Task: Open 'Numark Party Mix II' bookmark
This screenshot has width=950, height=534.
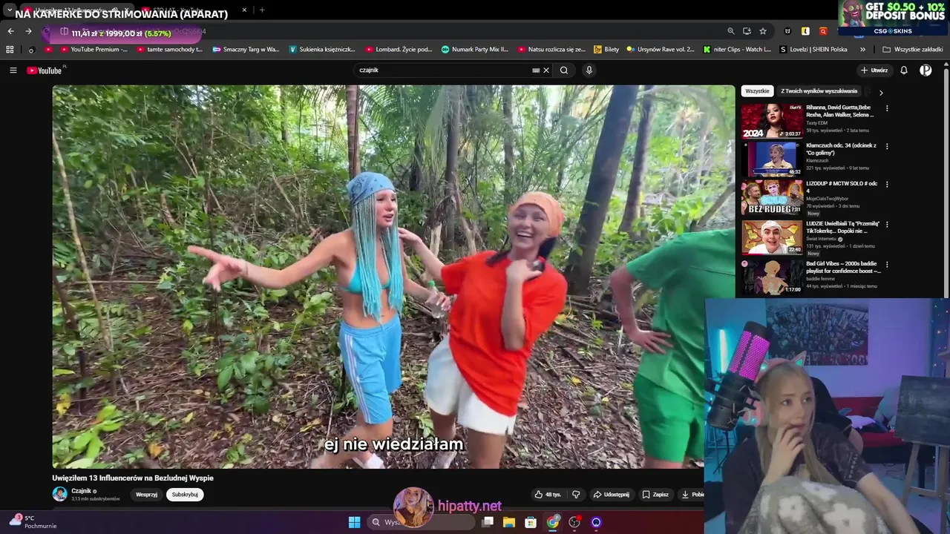Action: click(475, 50)
